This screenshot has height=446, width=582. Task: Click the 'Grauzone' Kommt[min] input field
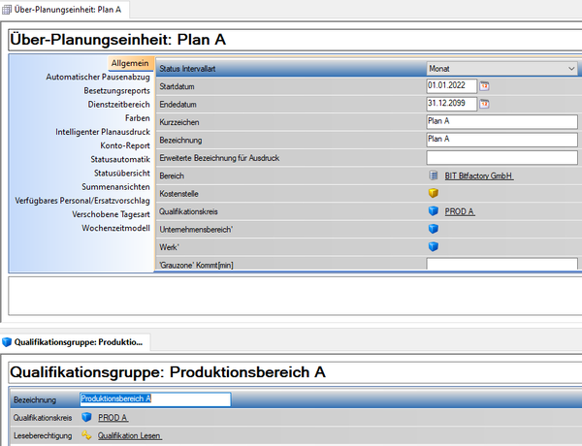click(501, 264)
